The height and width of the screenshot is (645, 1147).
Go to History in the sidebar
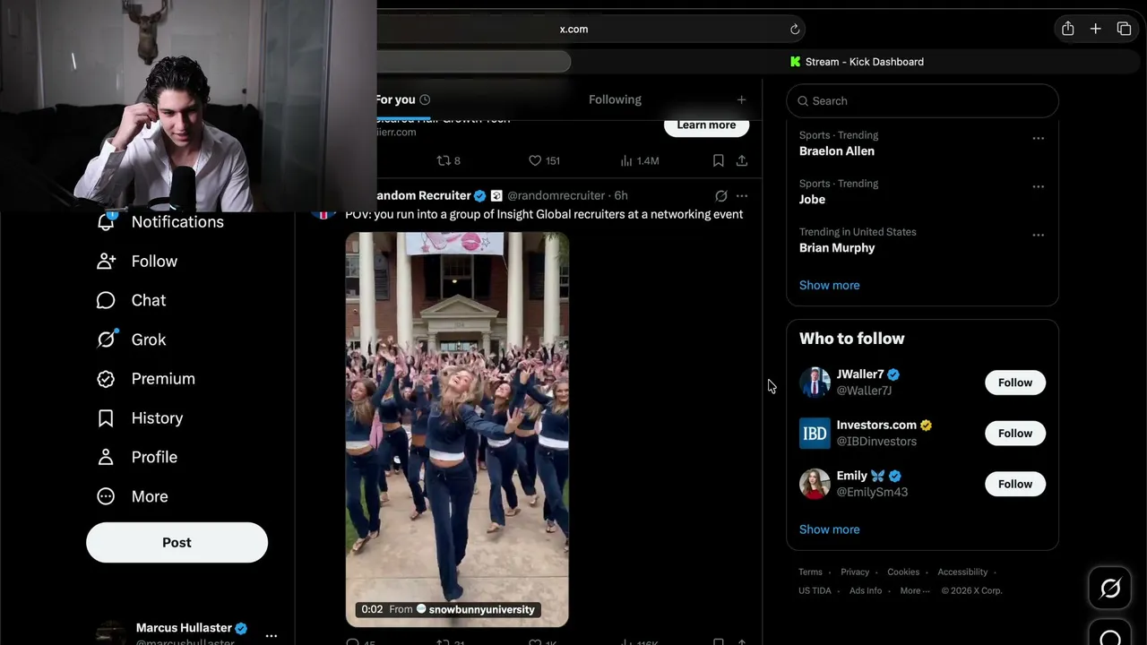pos(139,418)
